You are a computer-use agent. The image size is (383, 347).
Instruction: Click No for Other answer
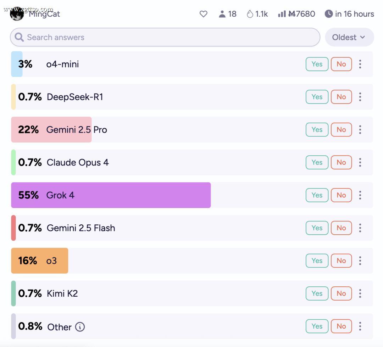click(x=341, y=326)
